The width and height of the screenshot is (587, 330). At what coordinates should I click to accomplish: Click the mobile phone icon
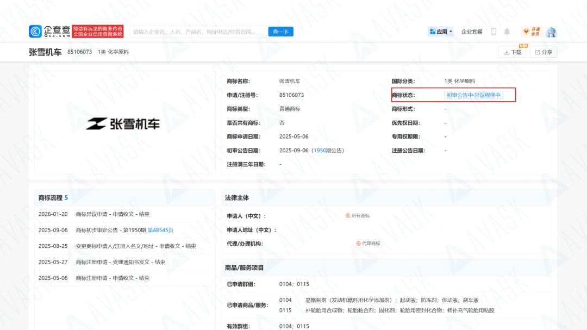(494, 32)
